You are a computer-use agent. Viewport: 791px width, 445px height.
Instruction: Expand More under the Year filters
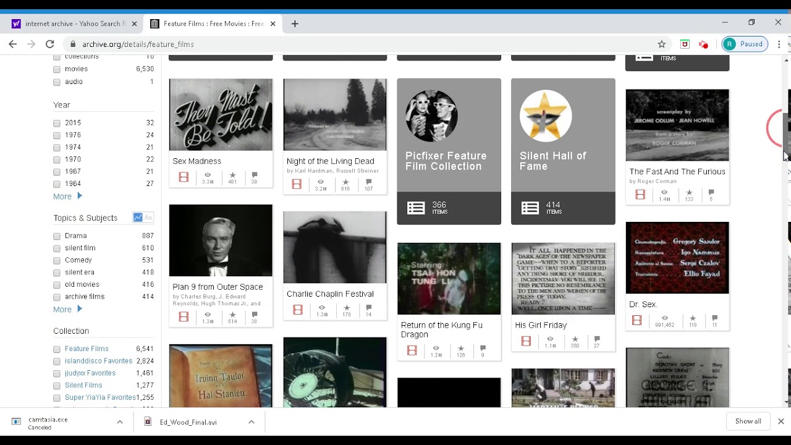(x=67, y=197)
